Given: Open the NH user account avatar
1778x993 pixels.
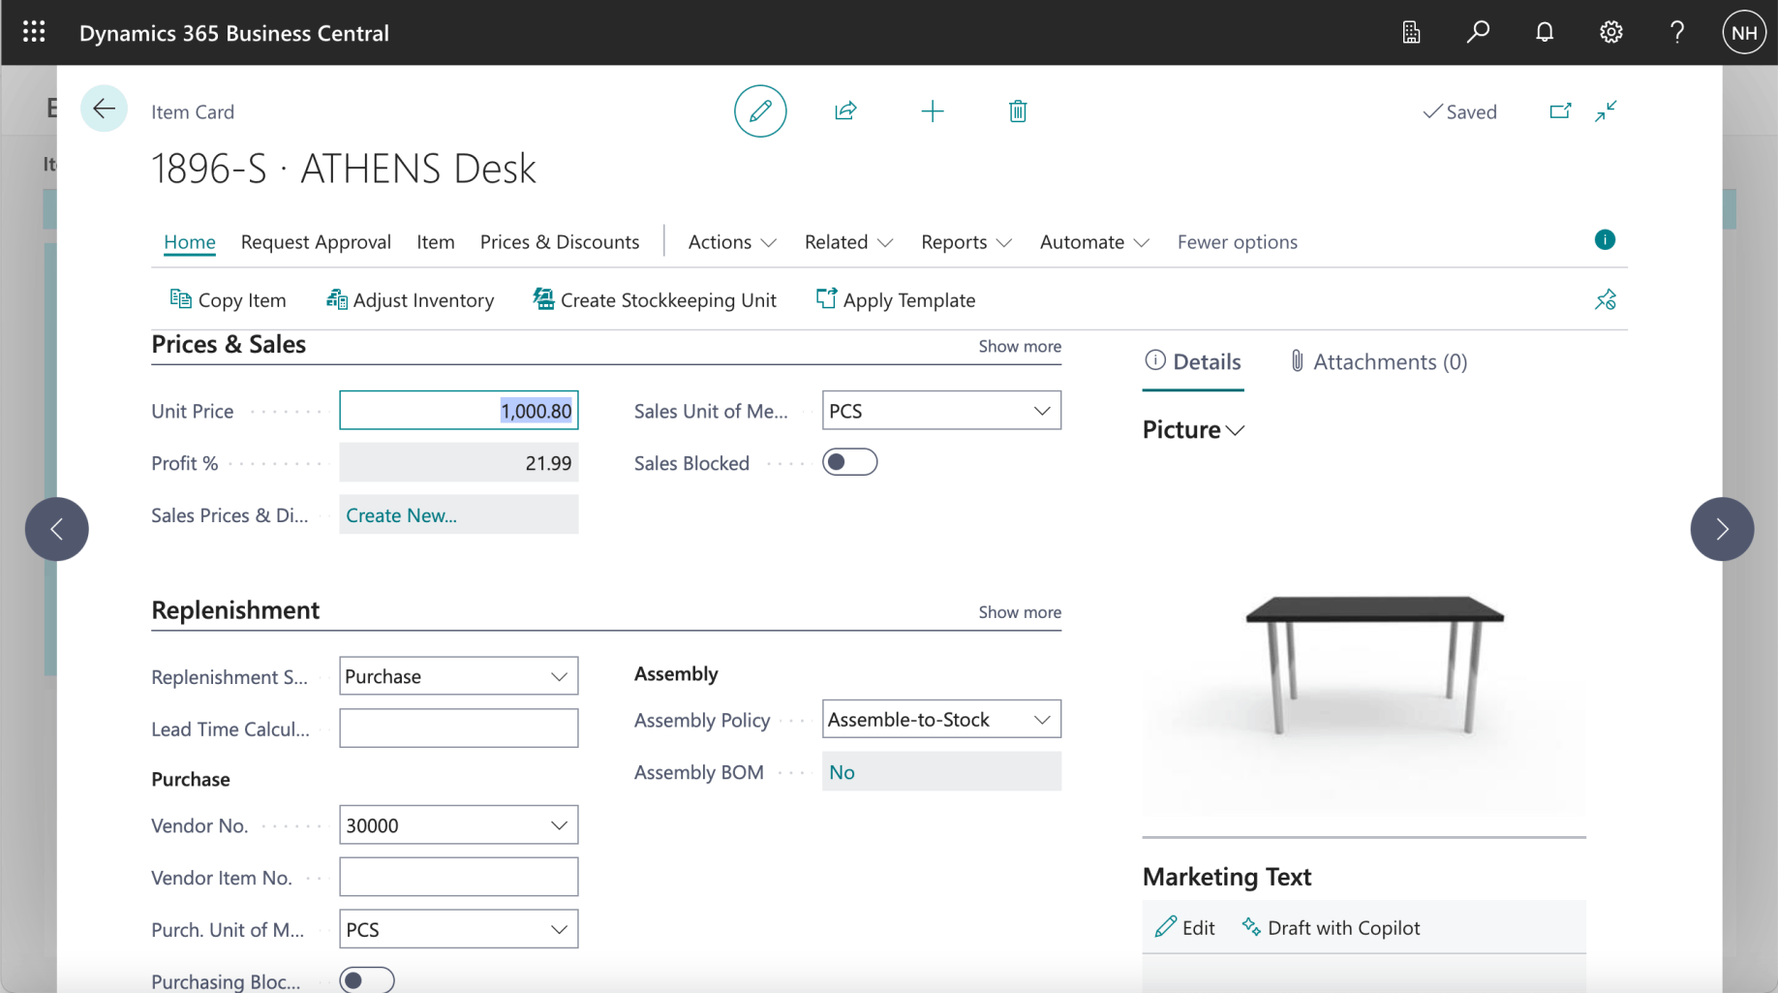Looking at the screenshot, I should 1744,32.
